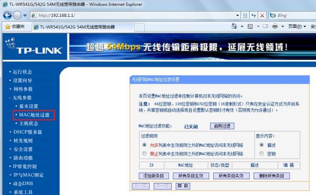Click the 编辑 table column header

coord(289,165)
